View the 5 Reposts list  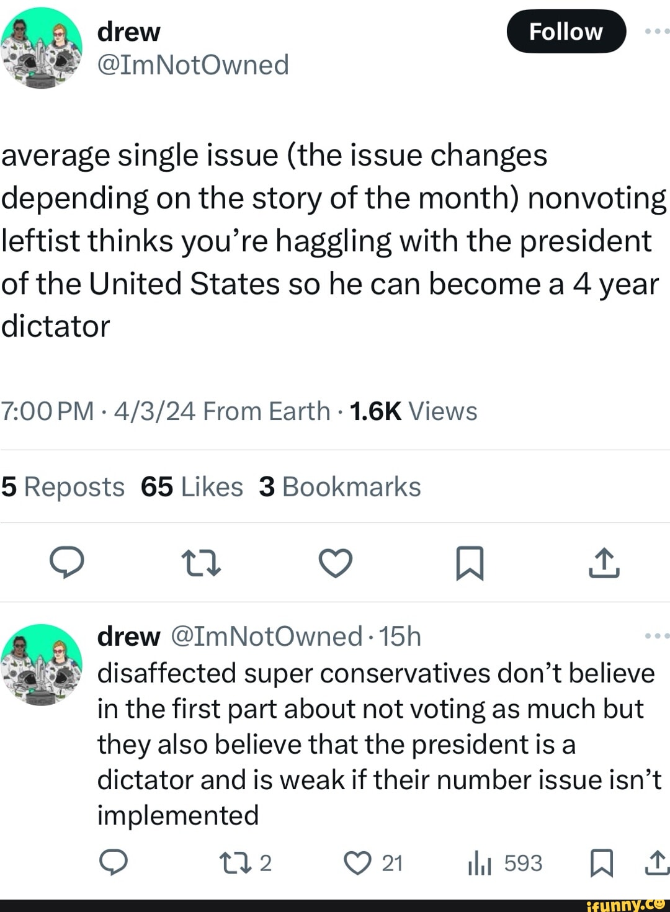tap(63, 487)
